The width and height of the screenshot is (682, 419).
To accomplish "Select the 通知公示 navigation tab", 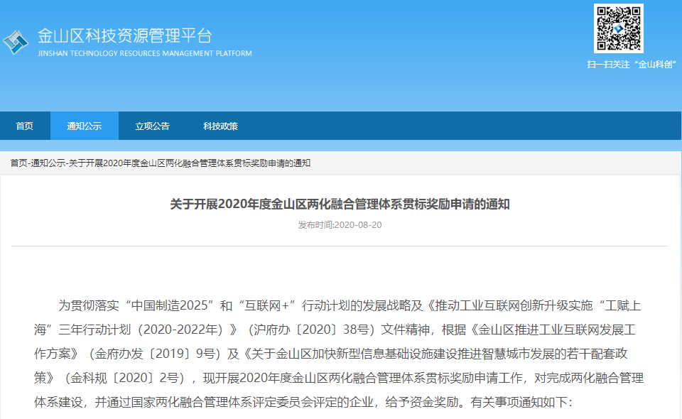I will coord(85,126).
